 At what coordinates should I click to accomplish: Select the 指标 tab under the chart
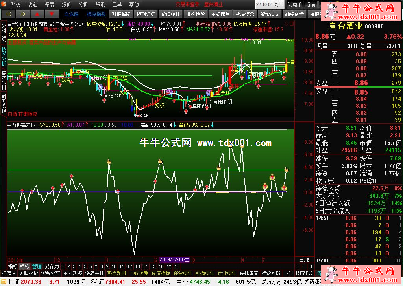(13, 266)
